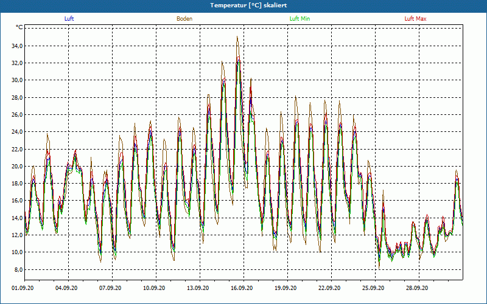Click the 10,0 y-axis value
The image size is (487, 304).
16,252
